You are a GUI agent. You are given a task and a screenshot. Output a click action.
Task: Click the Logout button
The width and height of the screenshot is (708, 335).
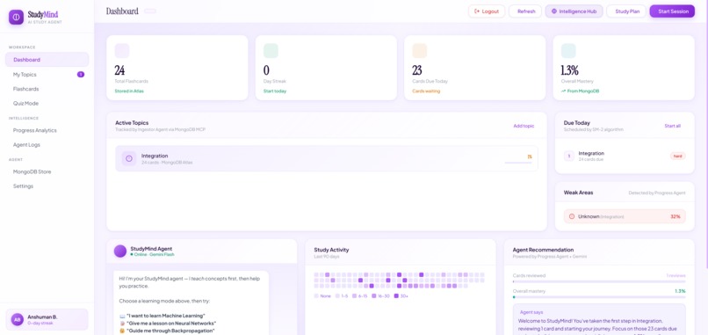pos(487,11)
